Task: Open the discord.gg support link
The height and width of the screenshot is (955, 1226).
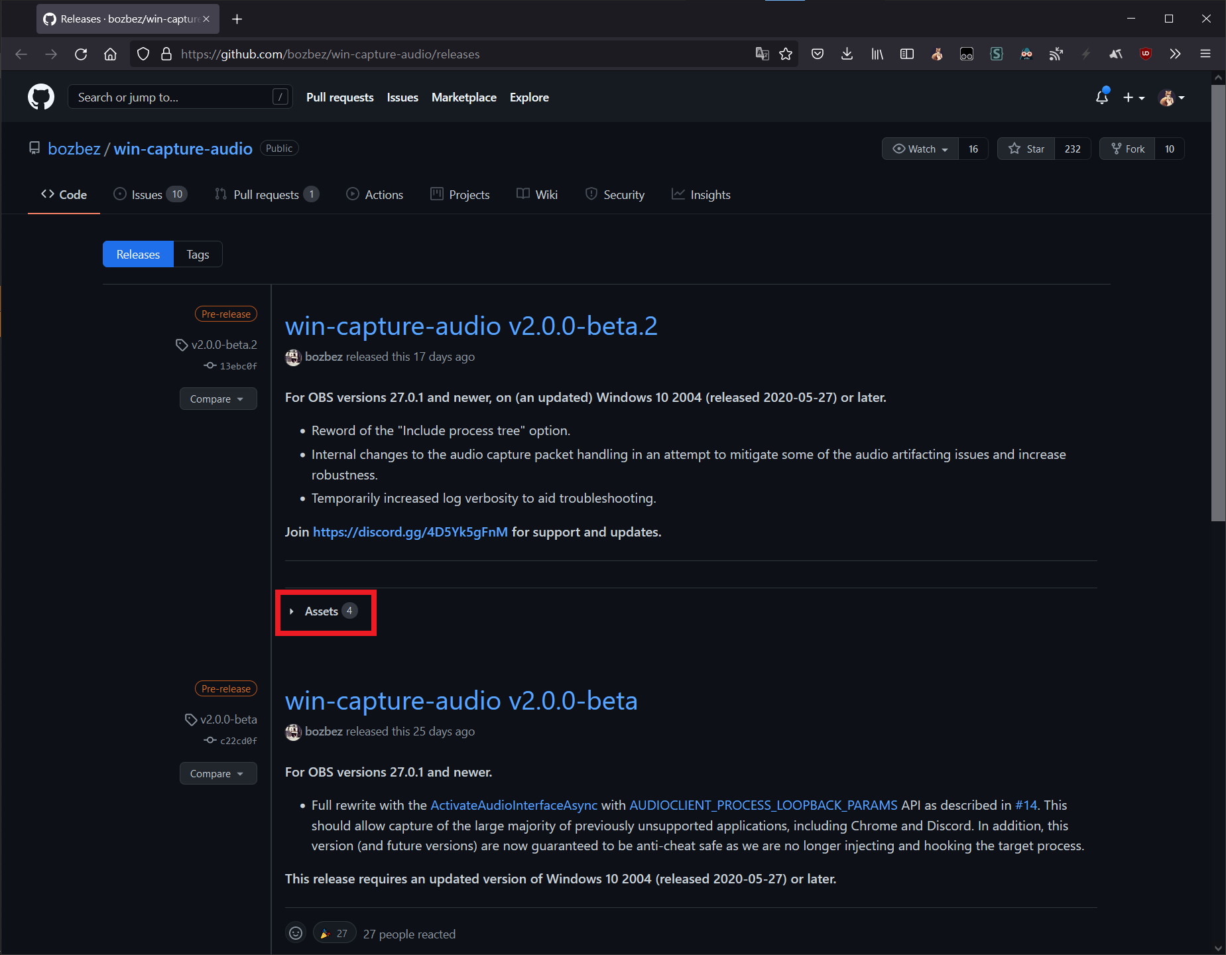Action: 410,532
